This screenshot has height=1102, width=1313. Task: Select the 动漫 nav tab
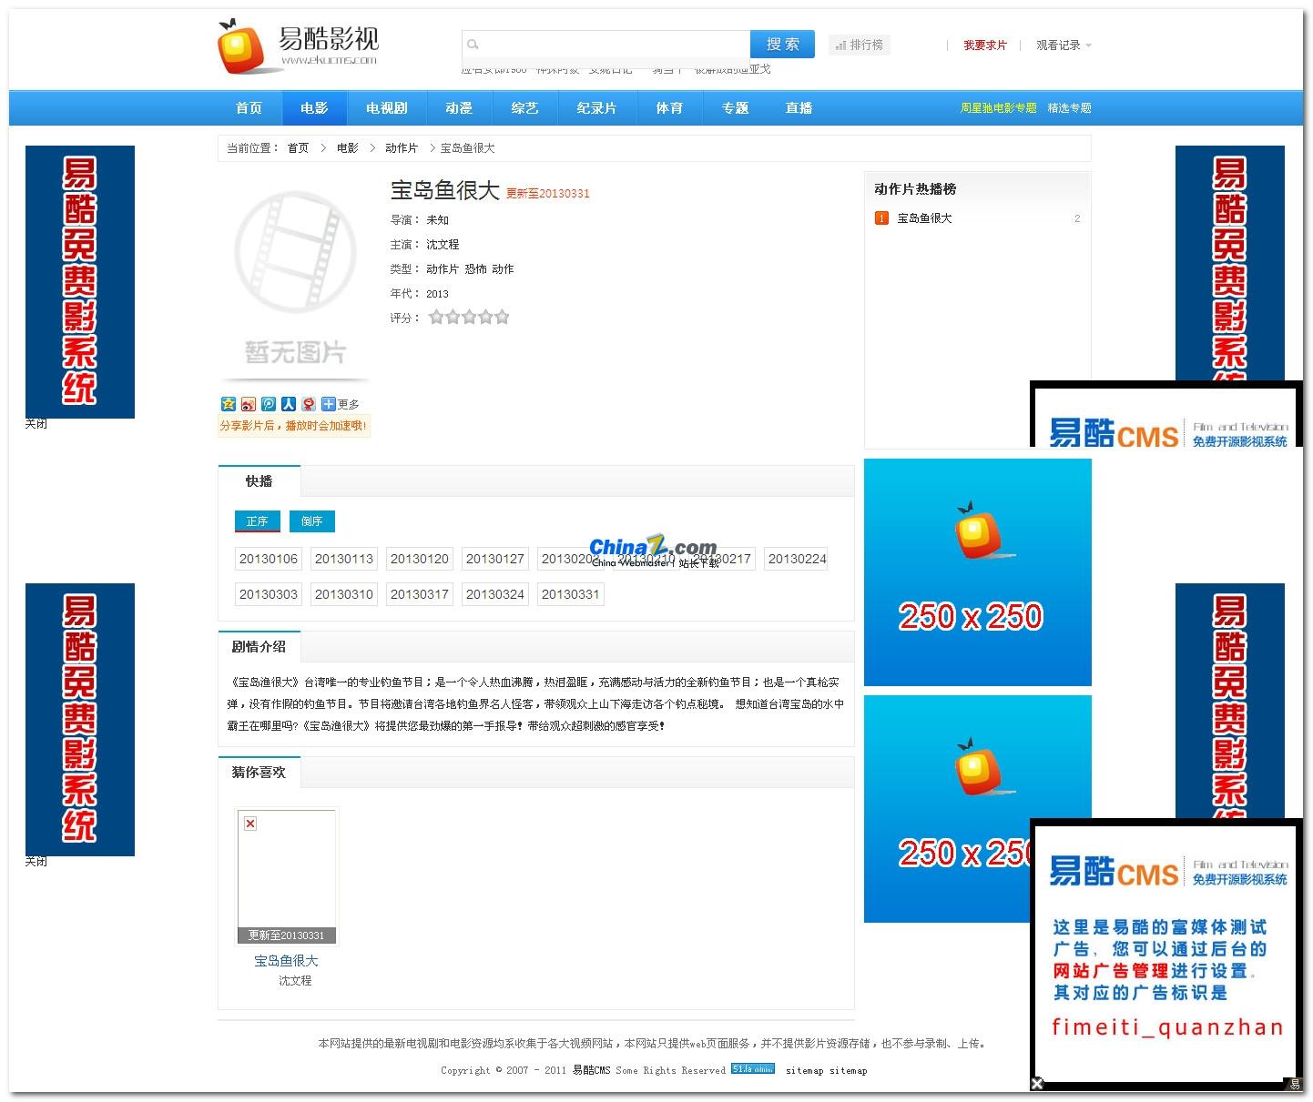459,108
